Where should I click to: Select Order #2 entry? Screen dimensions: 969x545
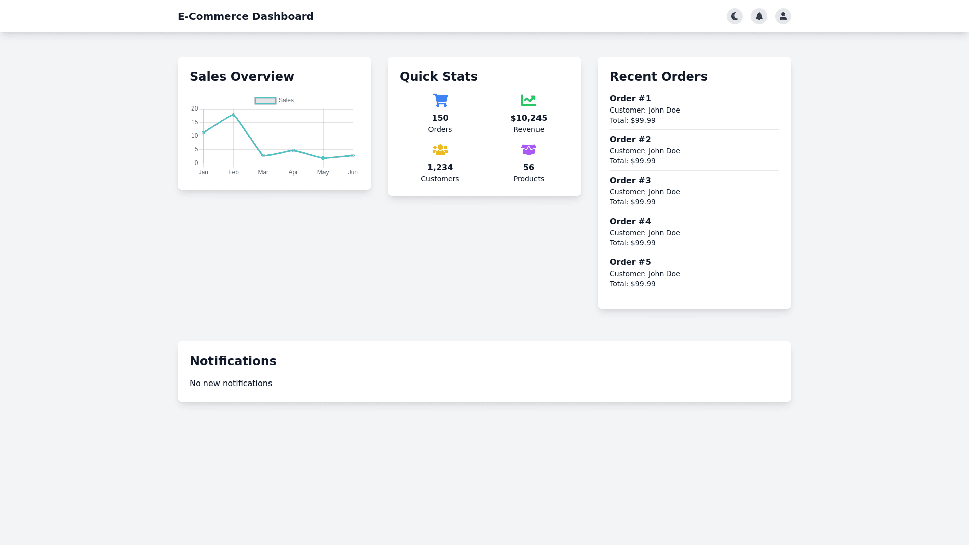coord(630,140)
